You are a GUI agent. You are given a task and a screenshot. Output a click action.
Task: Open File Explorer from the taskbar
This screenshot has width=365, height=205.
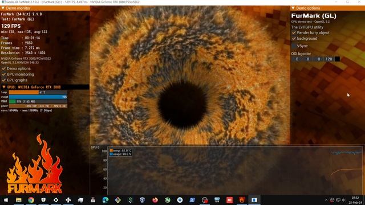tap(19, 200)
